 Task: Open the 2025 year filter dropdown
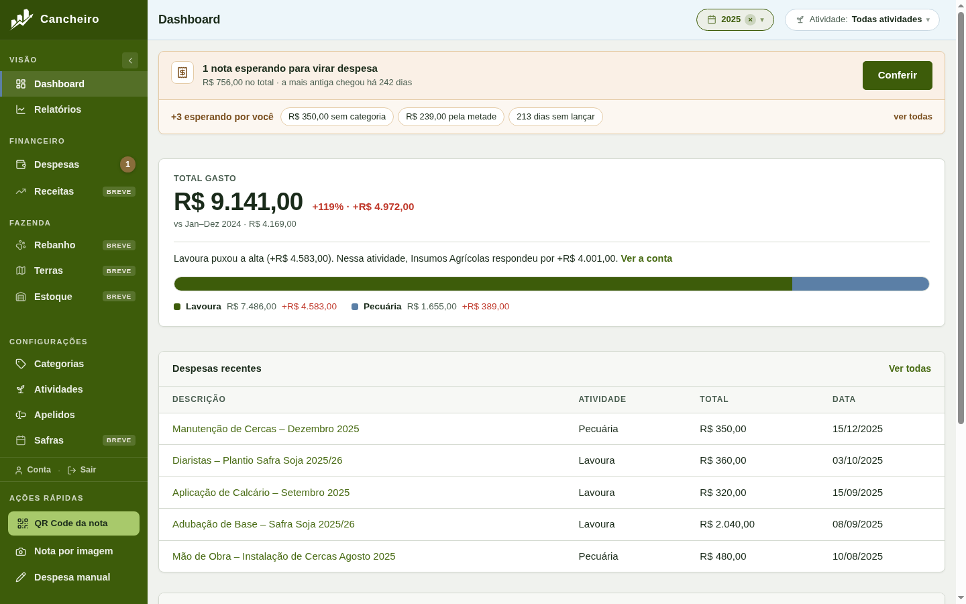point(735,19)
